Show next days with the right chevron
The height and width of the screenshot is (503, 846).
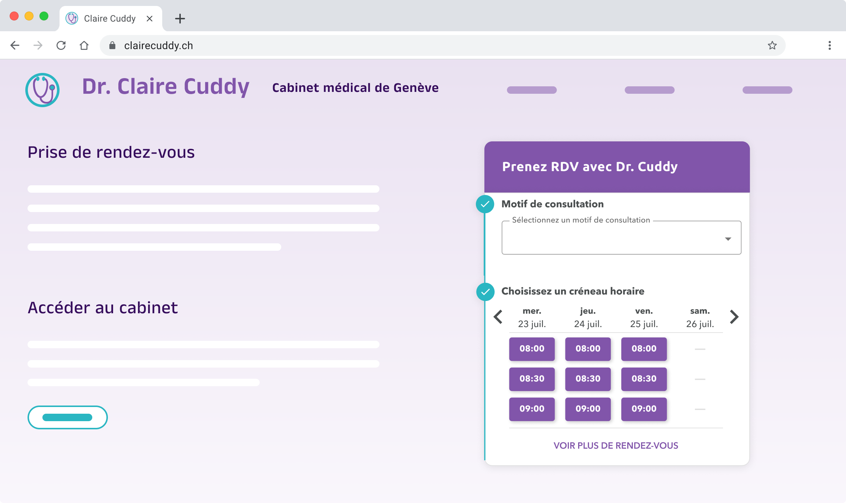pyautogui.click(x=734, y=317)
